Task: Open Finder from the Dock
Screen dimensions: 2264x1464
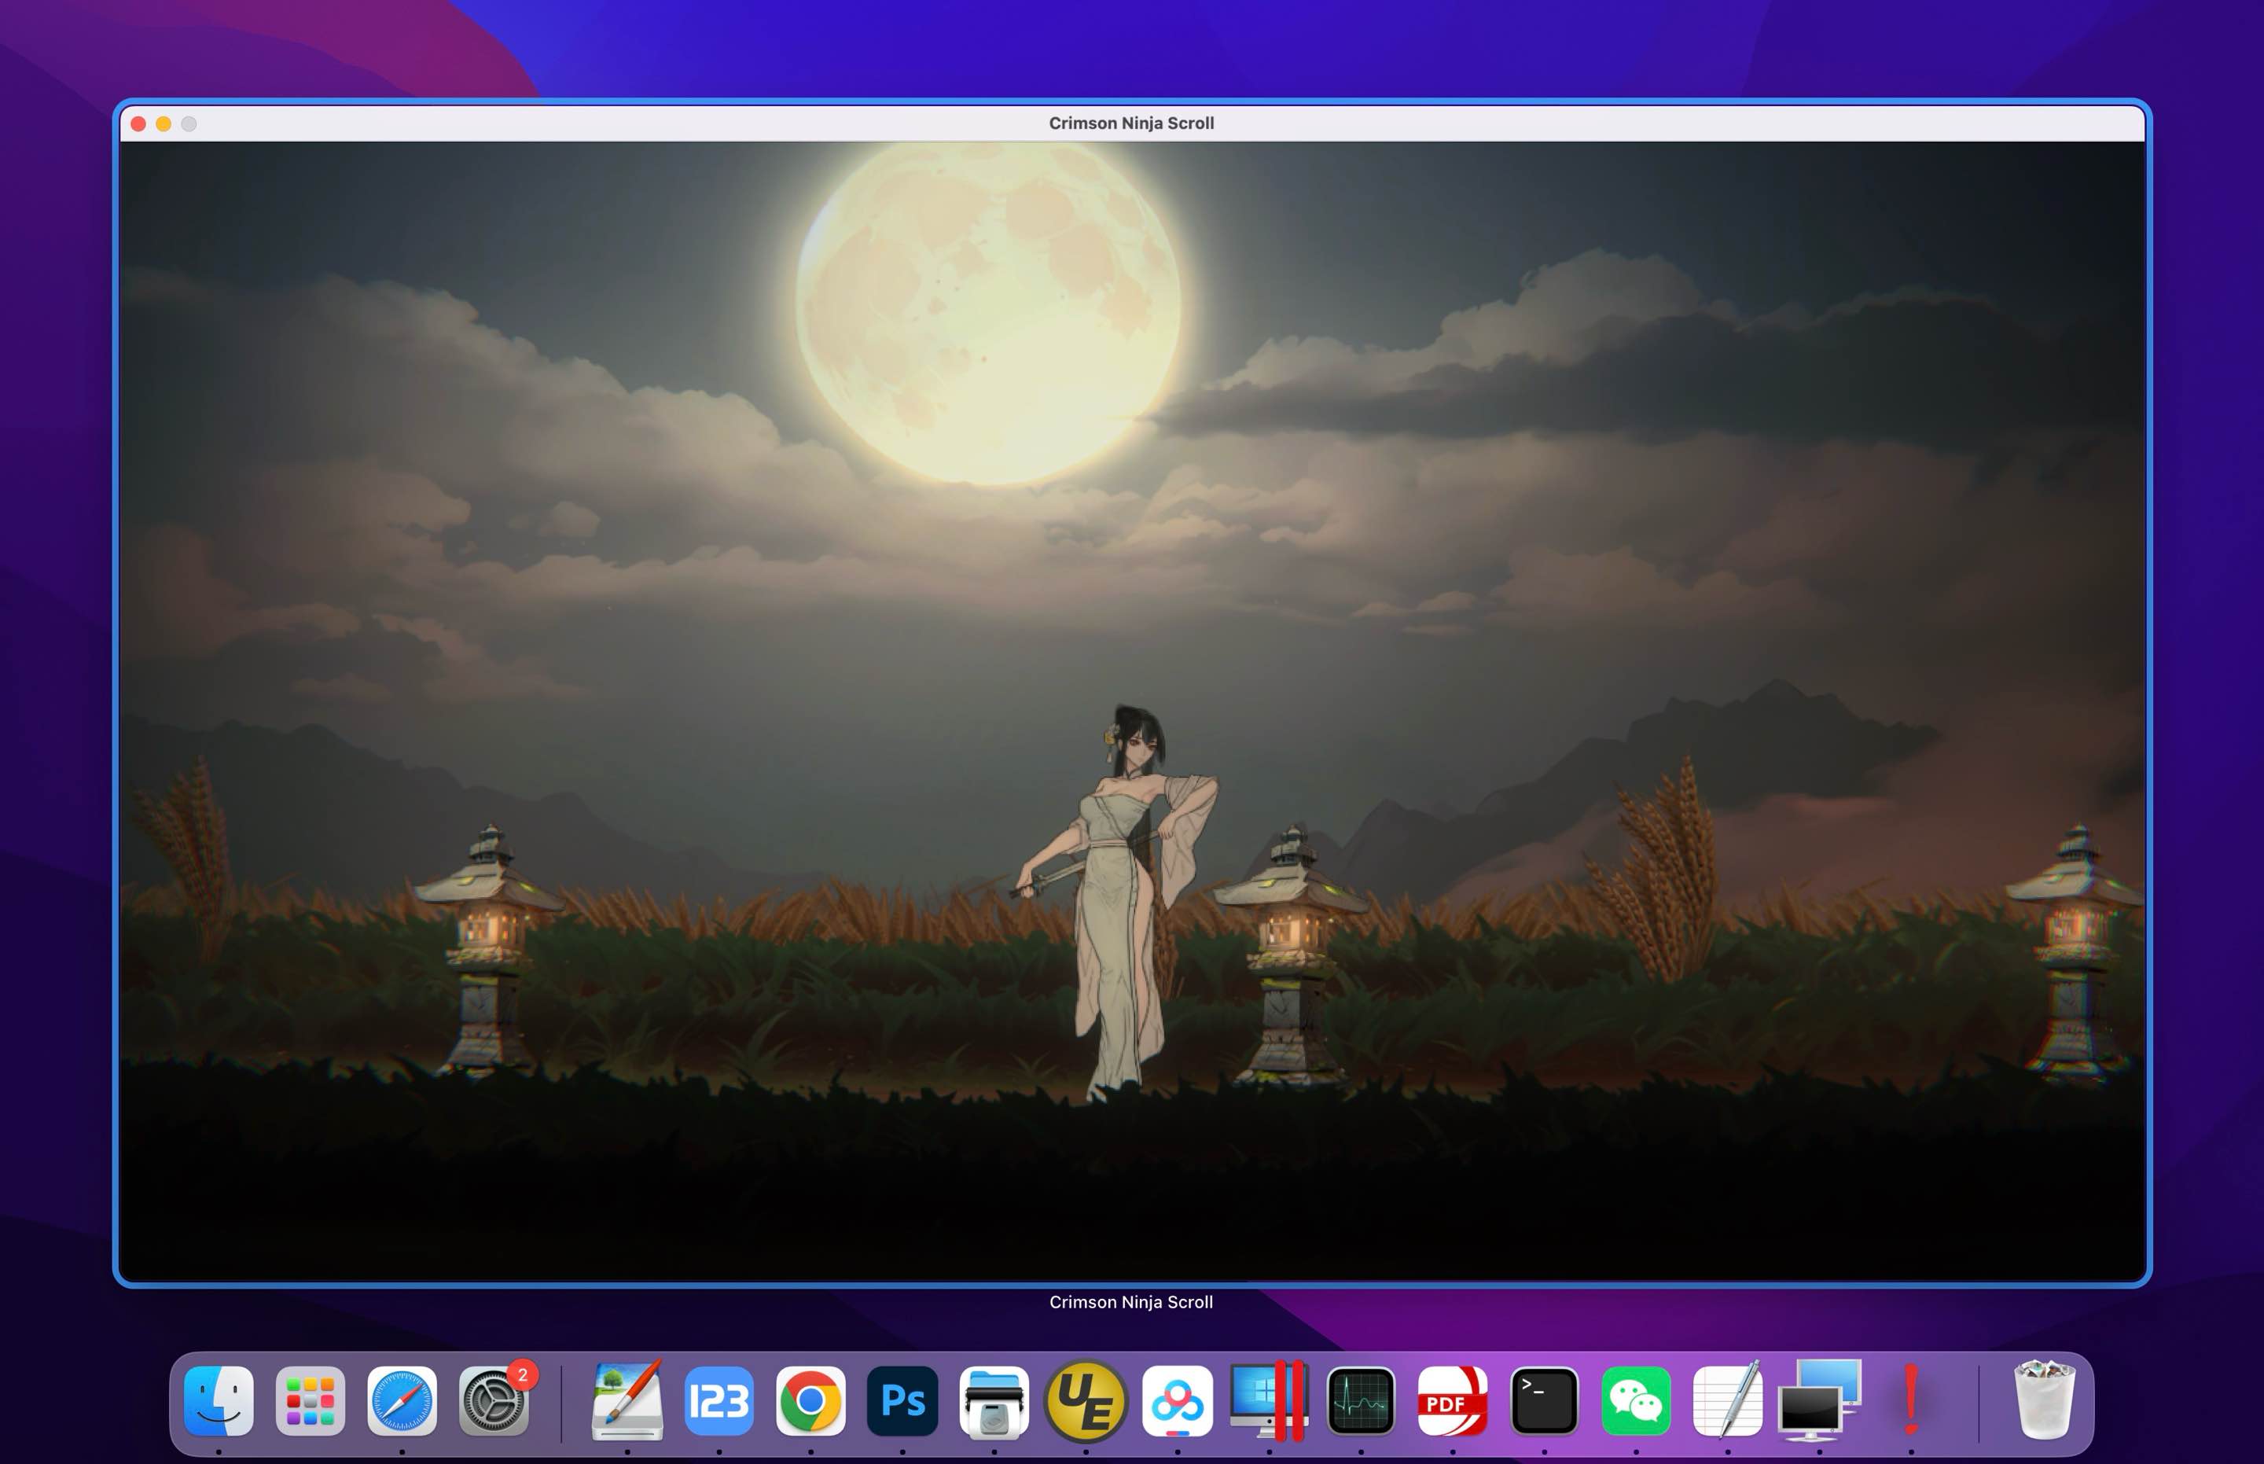Action: pyautogui.click(x=219, y=1401)
